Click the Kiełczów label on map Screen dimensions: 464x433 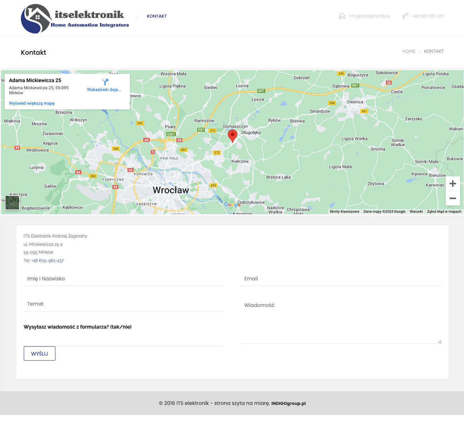point(240,162)
